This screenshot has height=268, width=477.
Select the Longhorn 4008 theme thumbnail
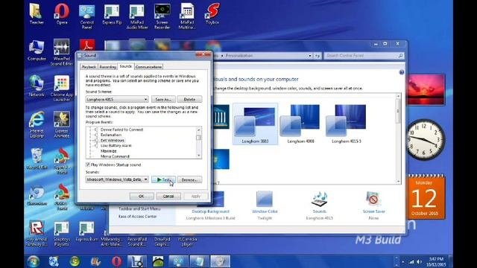pyautogui.click(x=300, y=124)
